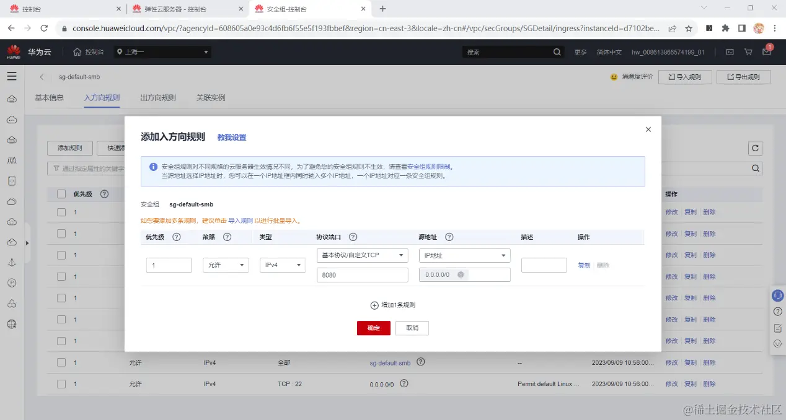Screen dimensions: 786x420
Task: Click help icon next to 策略
Action: [227, 237]
